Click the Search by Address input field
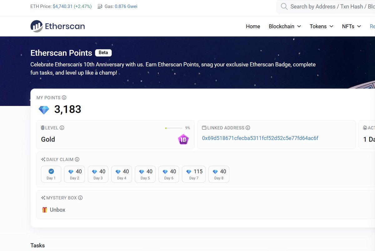 click(x=326, y=7)
